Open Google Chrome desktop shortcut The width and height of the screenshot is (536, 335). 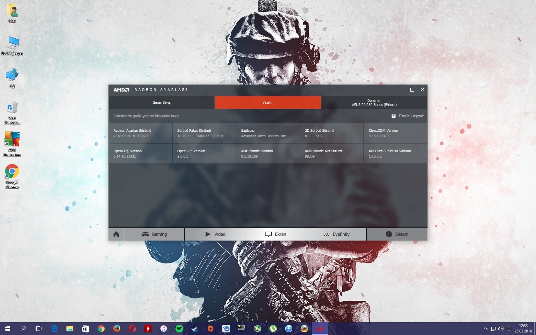12,176
